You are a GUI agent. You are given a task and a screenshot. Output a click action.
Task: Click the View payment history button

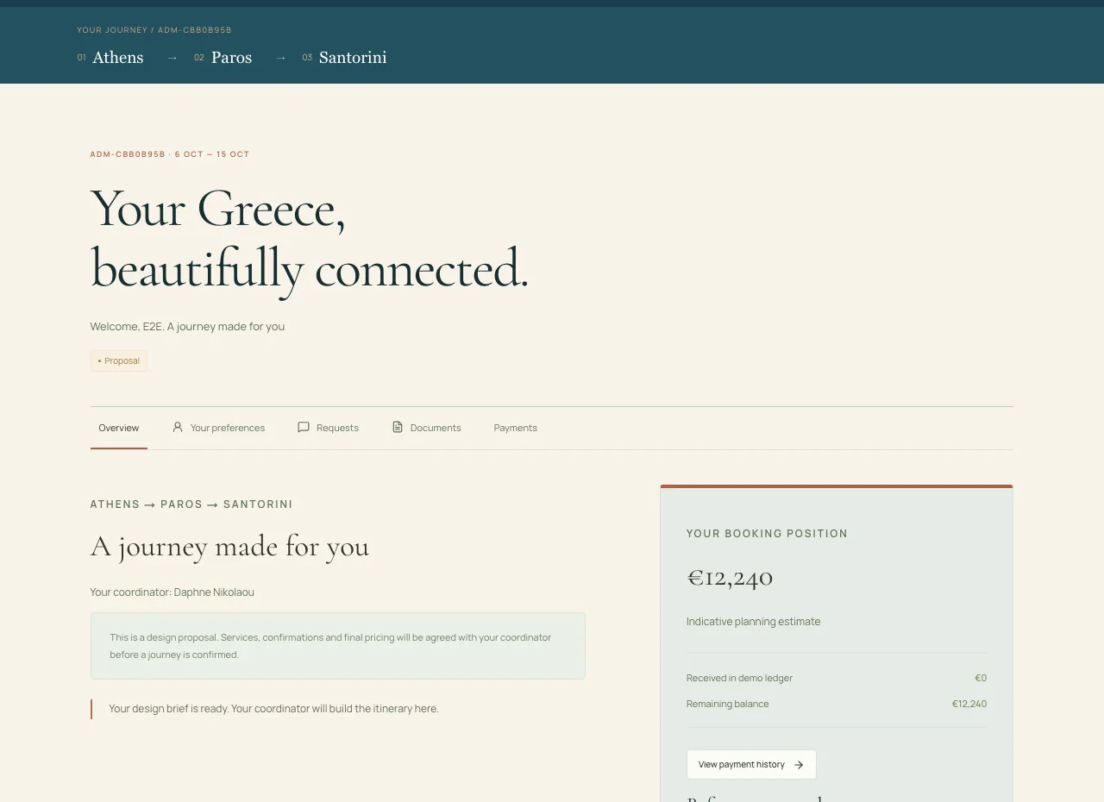pos(751,765)
